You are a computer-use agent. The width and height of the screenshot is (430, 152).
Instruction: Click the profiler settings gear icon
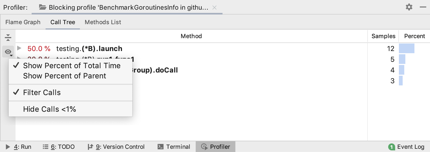click(x=409, y=7)
